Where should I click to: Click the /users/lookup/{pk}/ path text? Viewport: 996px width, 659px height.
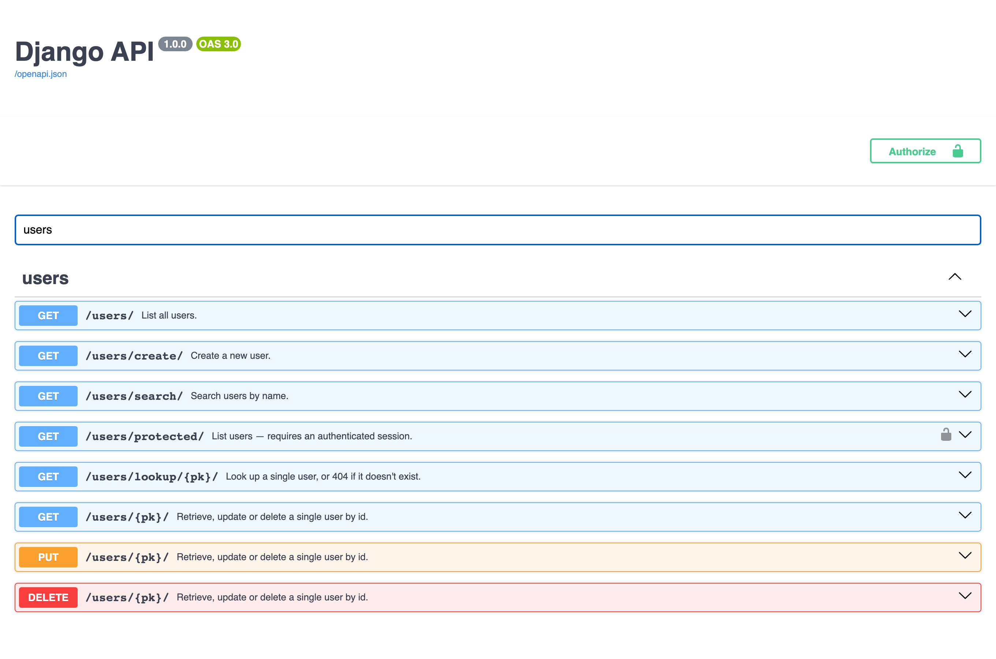[152, 477]
